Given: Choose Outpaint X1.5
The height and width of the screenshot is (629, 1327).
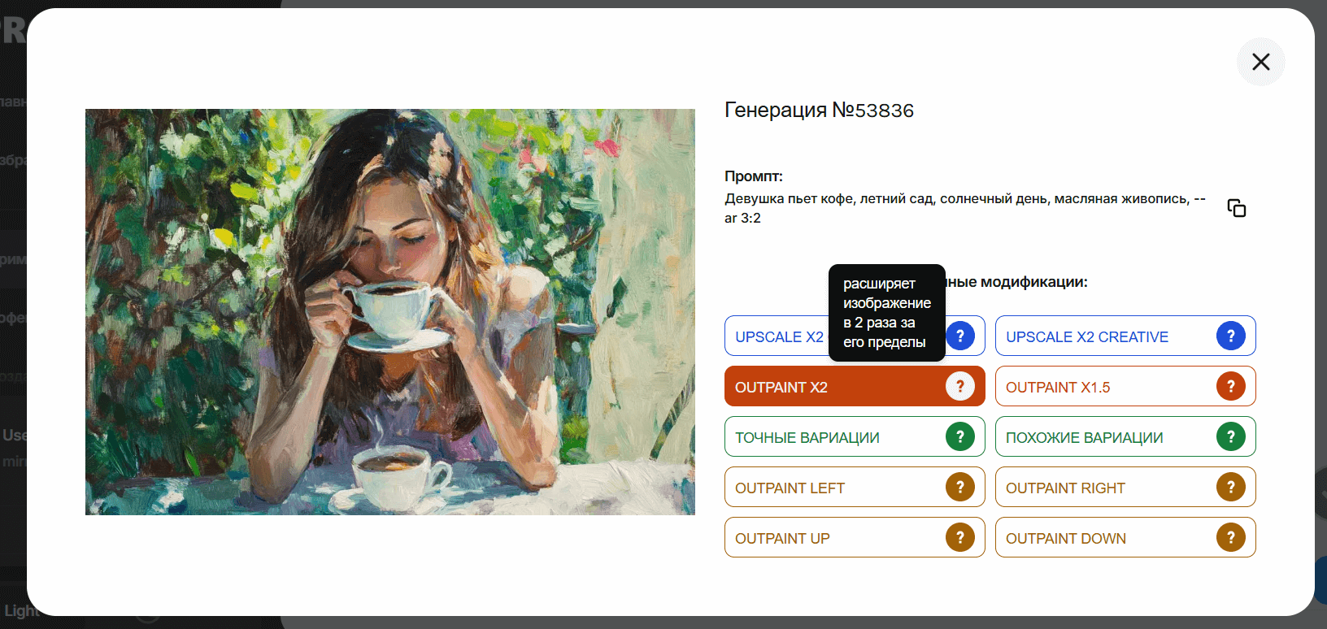Looking at the screenshot, I should pos(1125,386).
